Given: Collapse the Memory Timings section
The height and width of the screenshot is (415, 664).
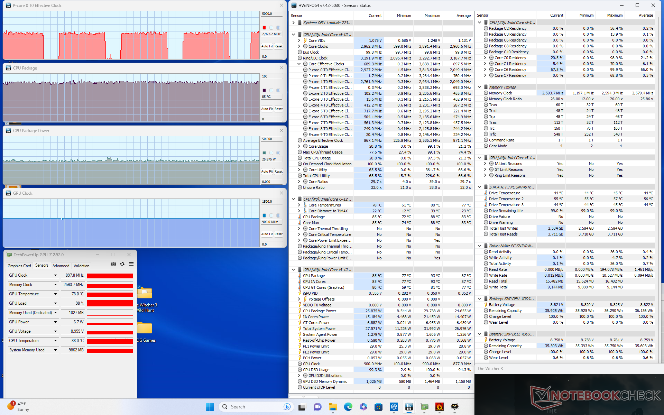Looking at the screenshot, I should click(x=479, y=87).
